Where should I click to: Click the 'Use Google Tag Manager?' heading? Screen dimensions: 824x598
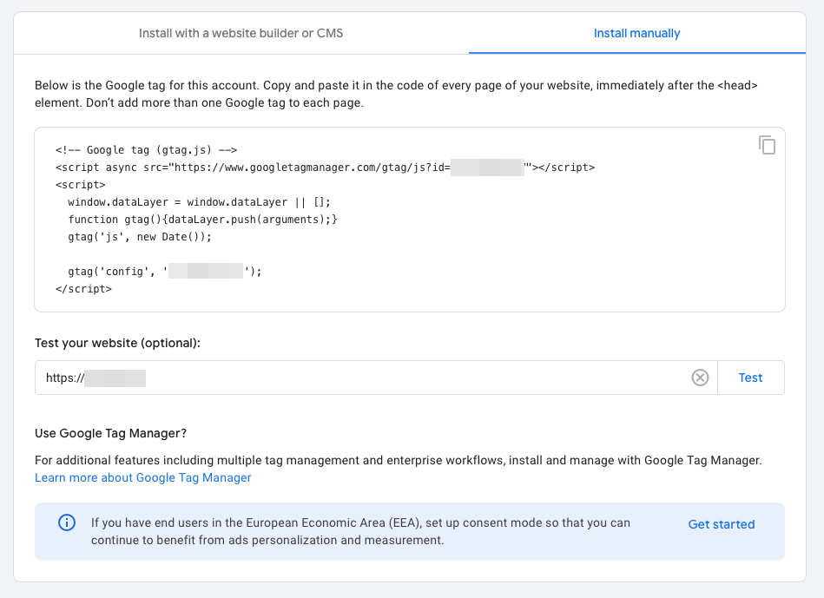[x=110, y=432]
